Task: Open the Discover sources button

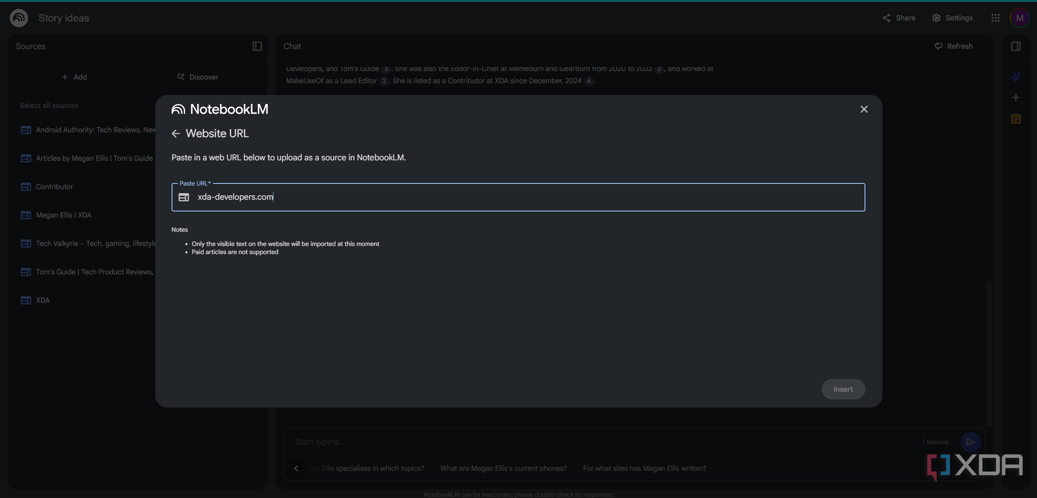Action: 199,77
